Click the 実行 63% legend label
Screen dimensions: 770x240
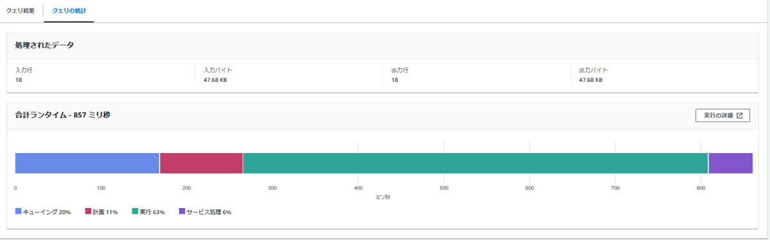[153, 212]
